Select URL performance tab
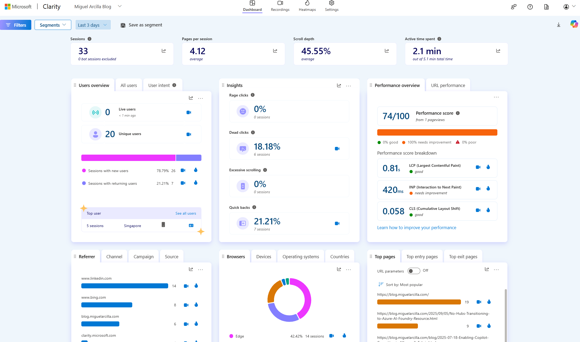580x342 pixels. (448, 85)
